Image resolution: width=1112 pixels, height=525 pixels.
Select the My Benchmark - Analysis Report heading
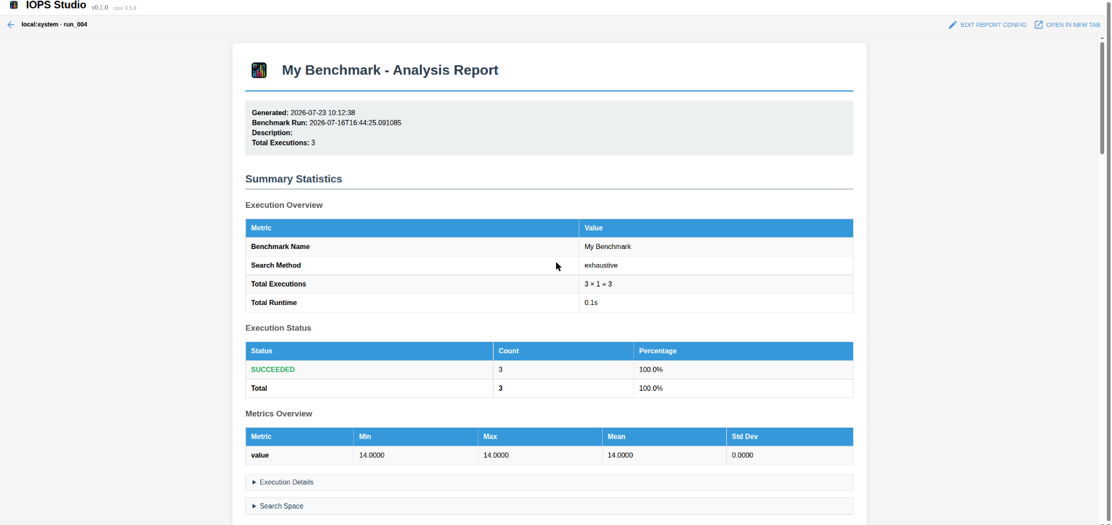390,70
